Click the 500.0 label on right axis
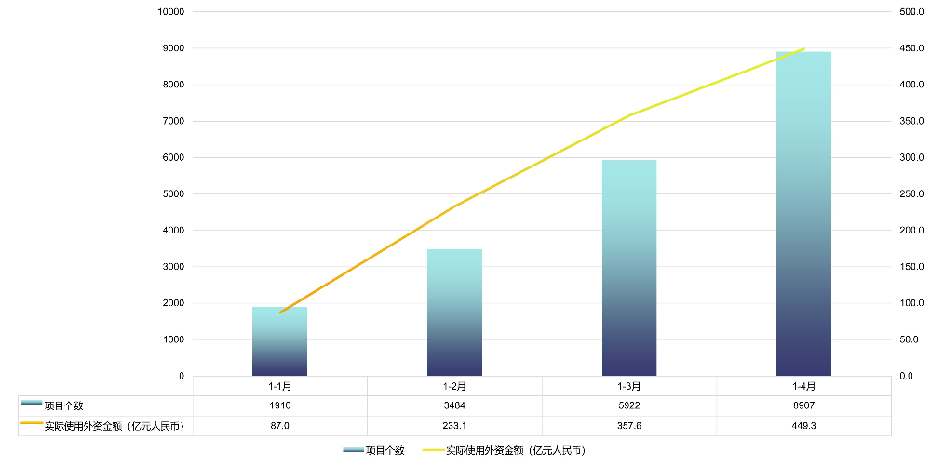This screenshot has height=465, width=931. coord(911,12)
